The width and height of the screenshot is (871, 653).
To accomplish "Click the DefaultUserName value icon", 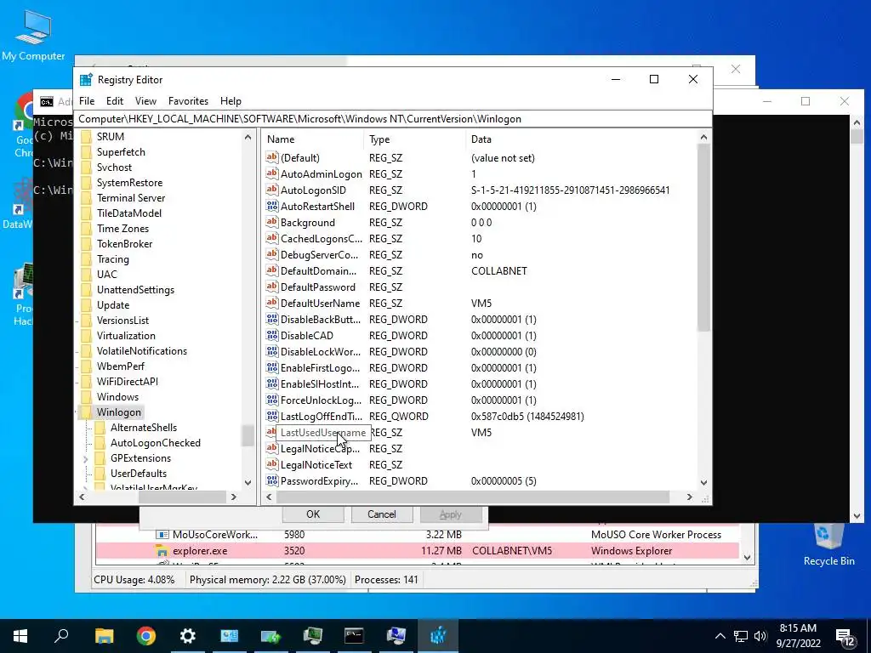I will [271, 304].
